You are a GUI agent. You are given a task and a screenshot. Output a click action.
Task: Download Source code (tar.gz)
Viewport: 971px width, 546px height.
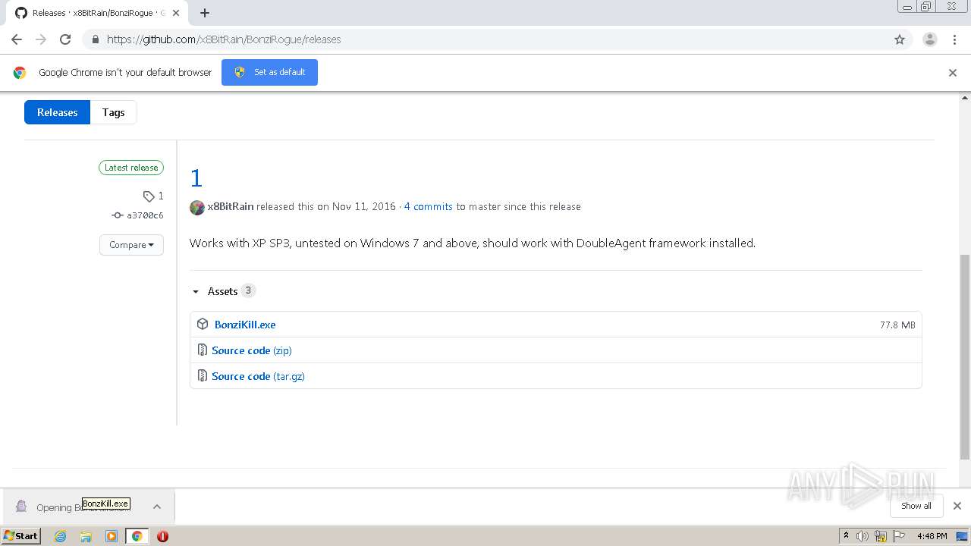click(258, 376)
